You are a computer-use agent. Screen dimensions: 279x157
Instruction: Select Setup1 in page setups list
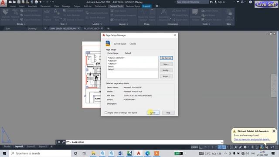[133, 67]
